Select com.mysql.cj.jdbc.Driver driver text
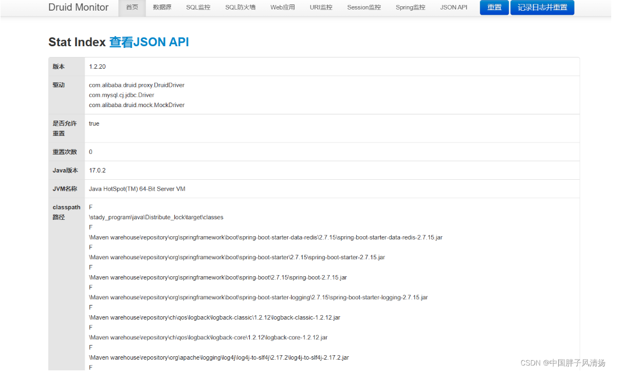Viewport: 618px width, 376px height. coord(121,95)
